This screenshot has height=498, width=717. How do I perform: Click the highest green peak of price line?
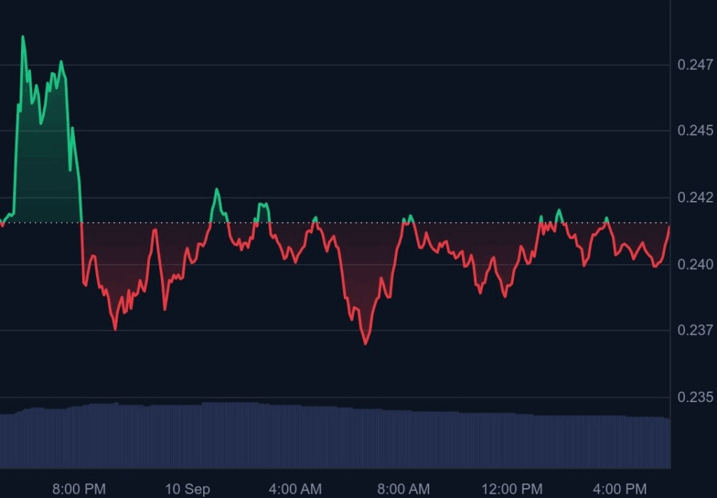coord(22,37)
